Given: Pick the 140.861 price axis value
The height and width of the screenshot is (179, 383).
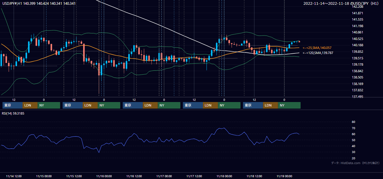Looking at the screenshot, I should 358,33.
